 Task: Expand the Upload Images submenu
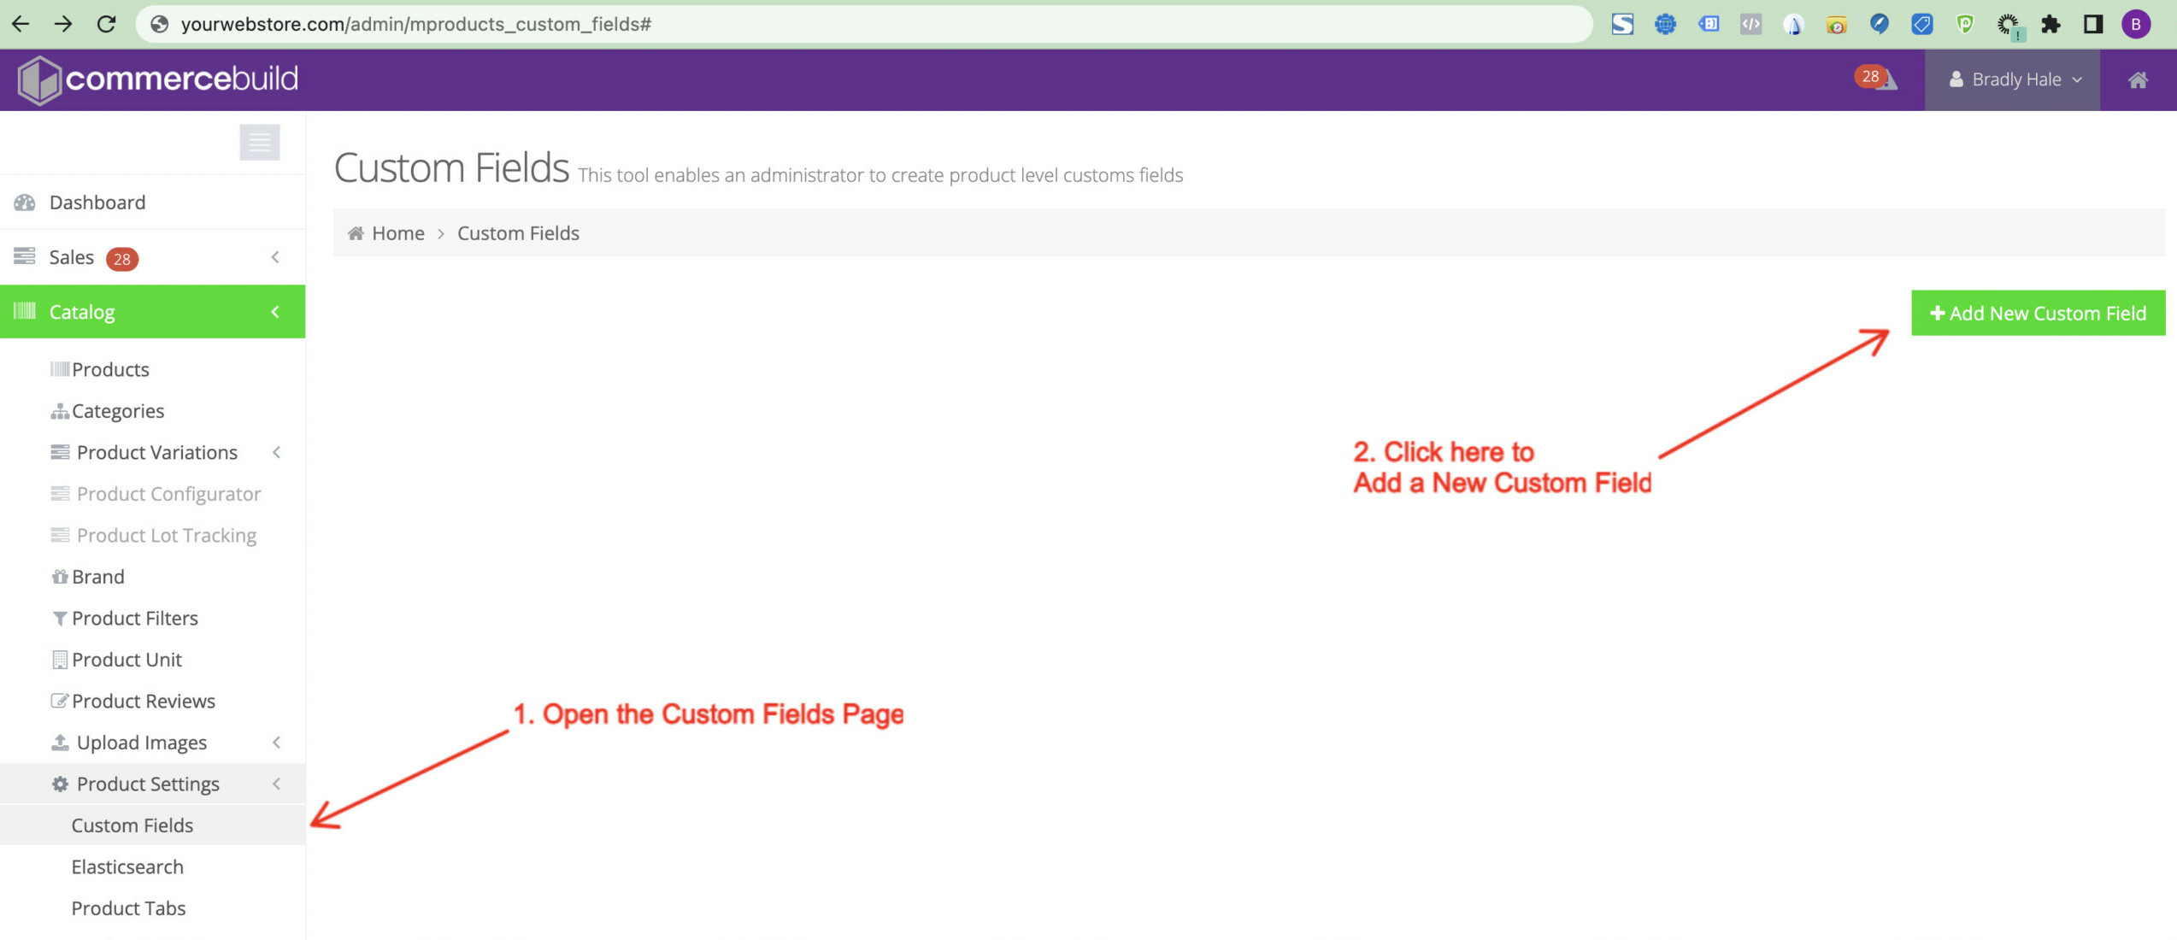276,743
